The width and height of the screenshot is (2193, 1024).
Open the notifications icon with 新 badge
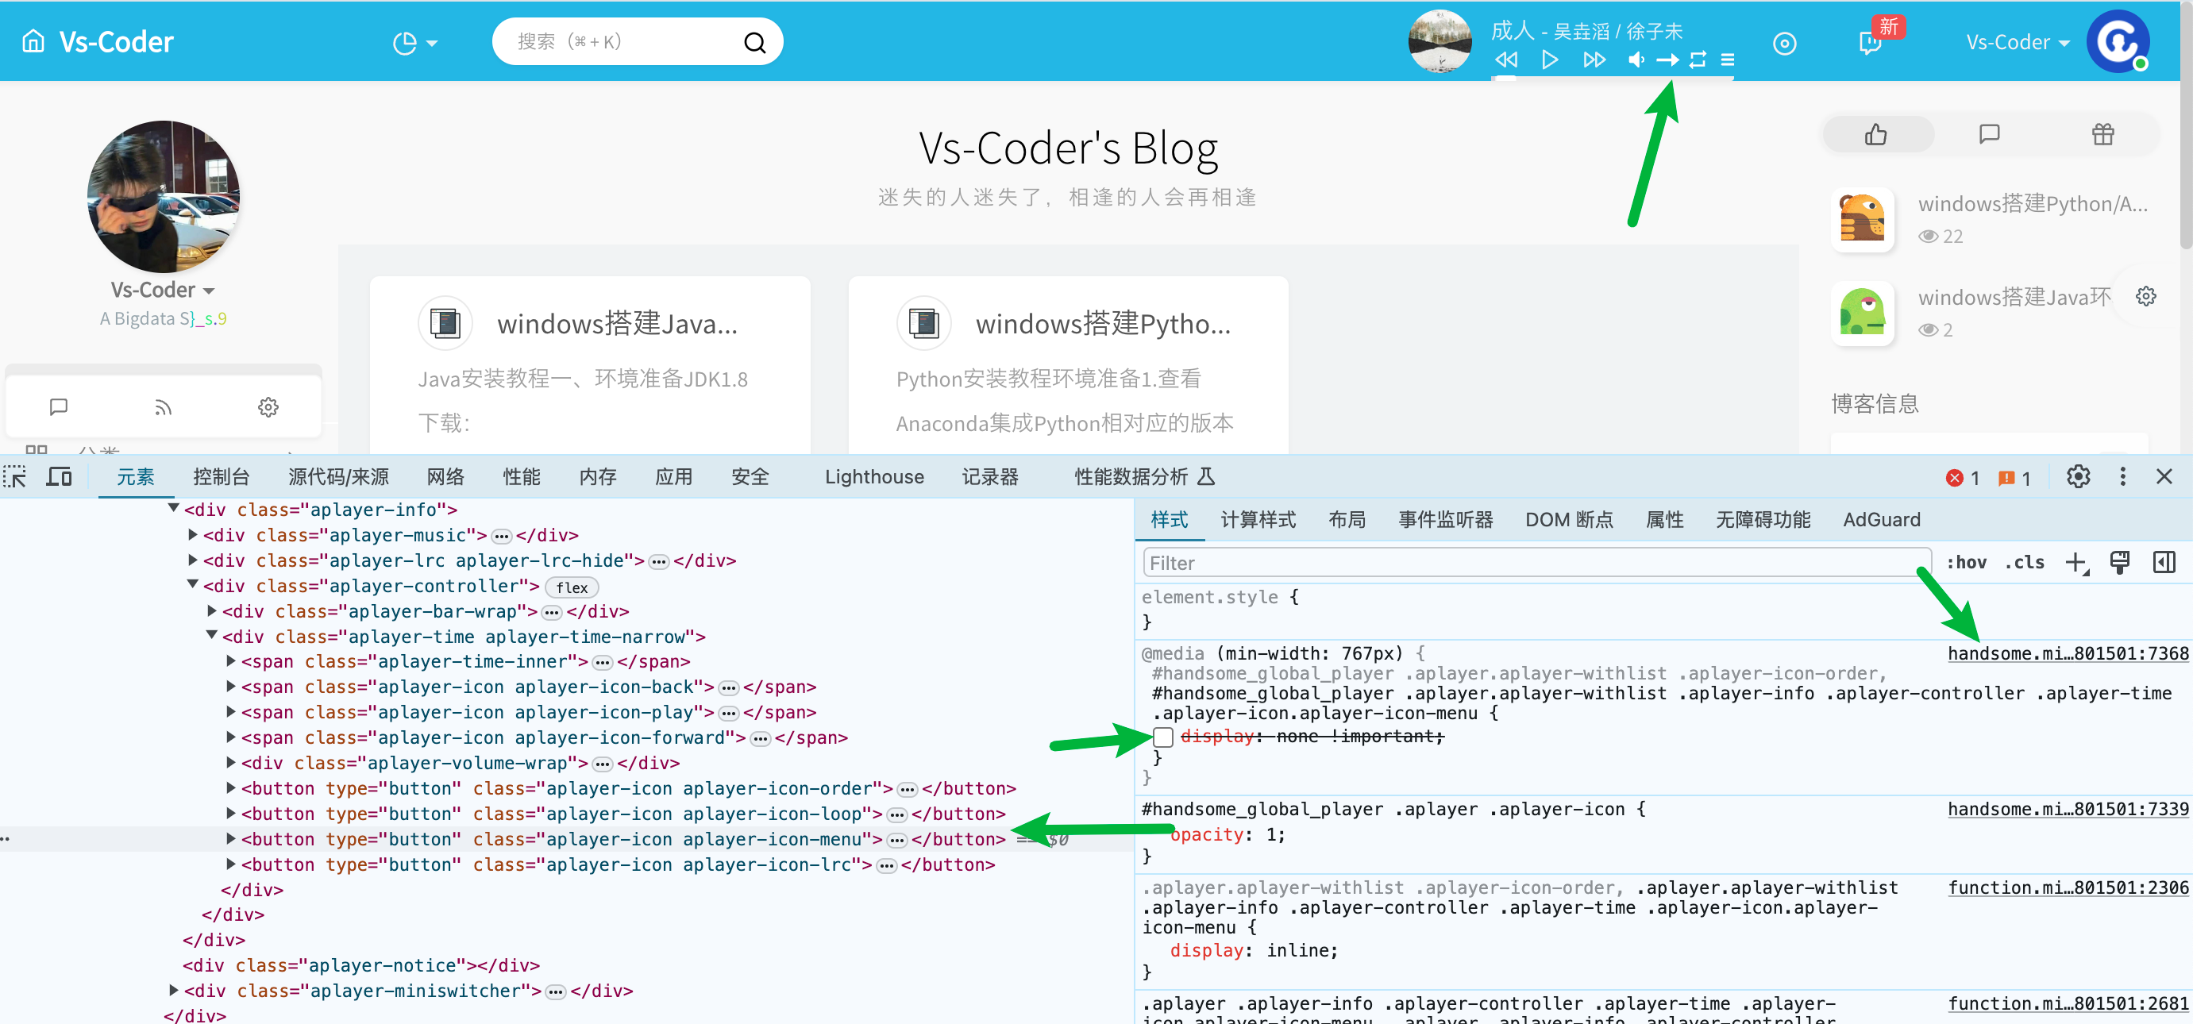[1870, 44]
